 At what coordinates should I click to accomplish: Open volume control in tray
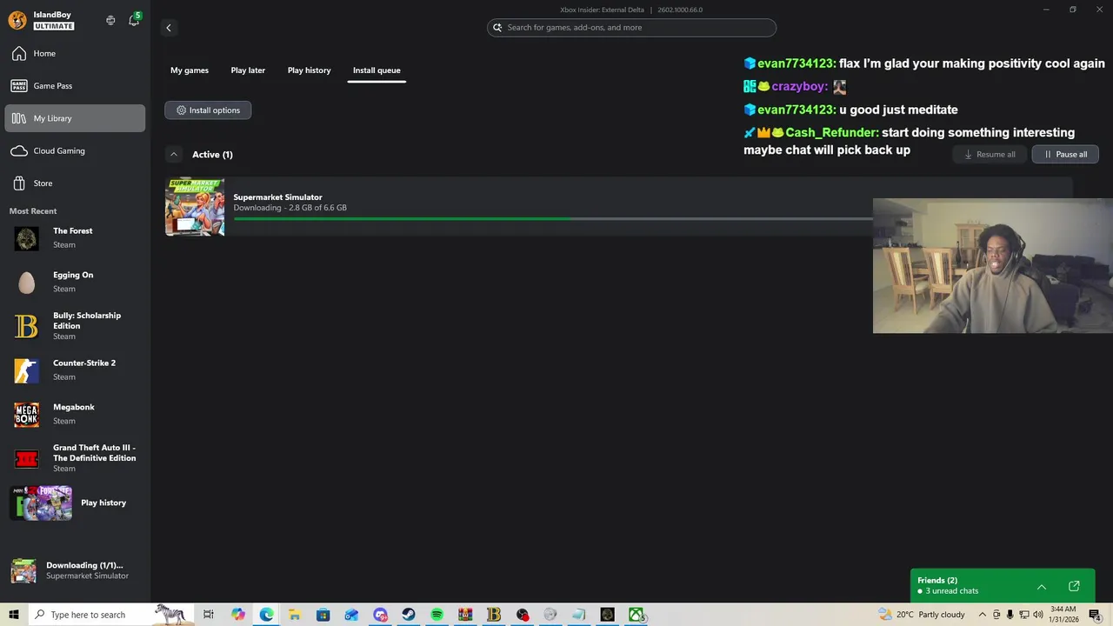tap(1037, 615)
